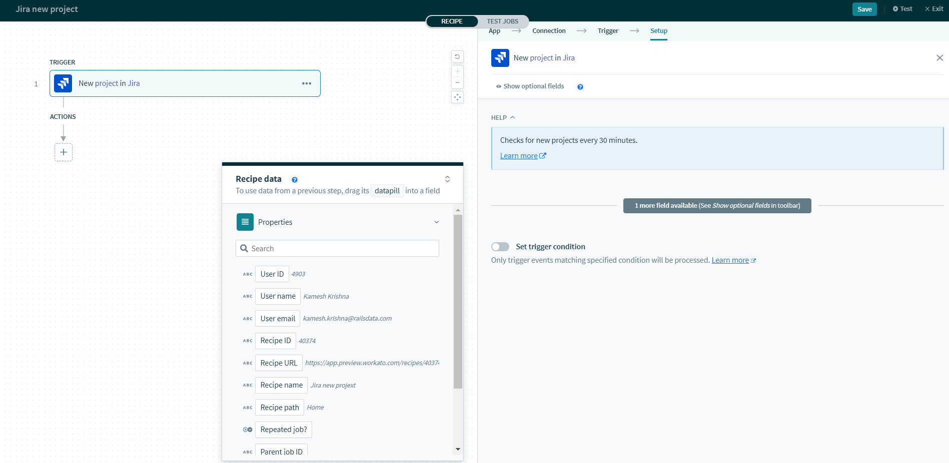949x463 pixels.
Task: Collapse the Properties section
Action: [x=436, y=222]
